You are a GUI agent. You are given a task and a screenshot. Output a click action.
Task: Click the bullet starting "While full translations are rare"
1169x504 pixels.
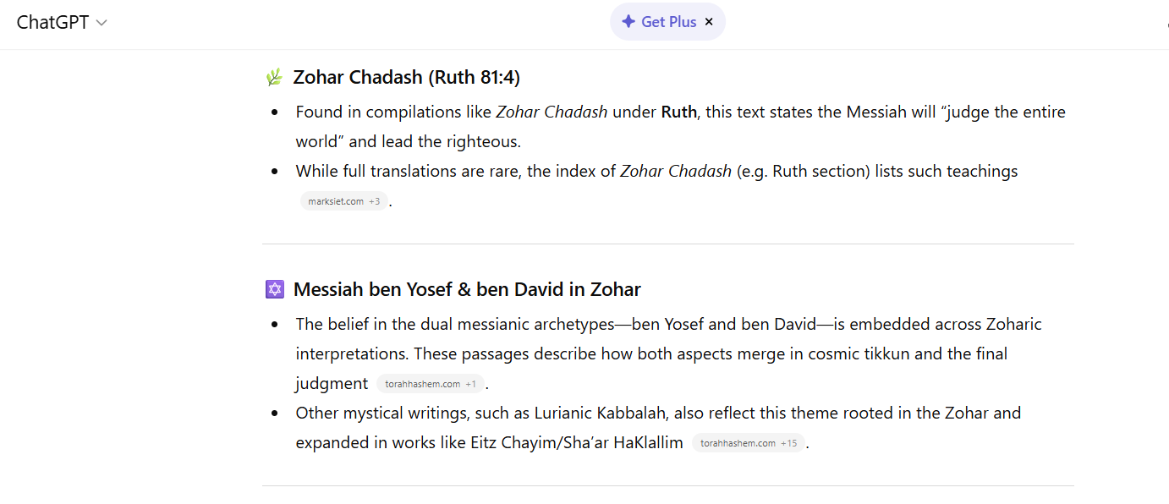point(656,172)
